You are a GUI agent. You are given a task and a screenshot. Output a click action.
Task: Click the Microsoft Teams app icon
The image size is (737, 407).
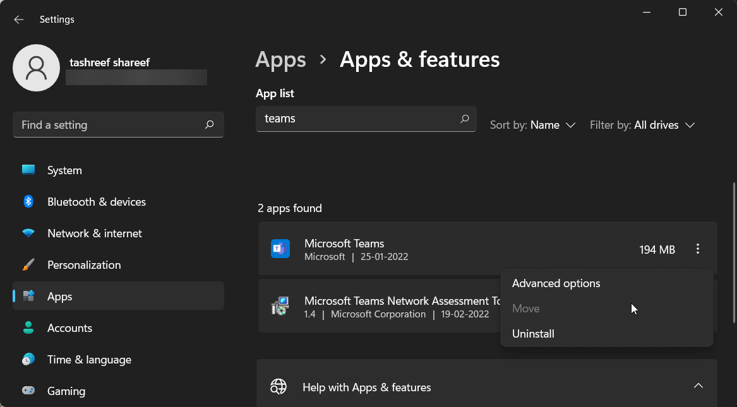click(280, 249)
